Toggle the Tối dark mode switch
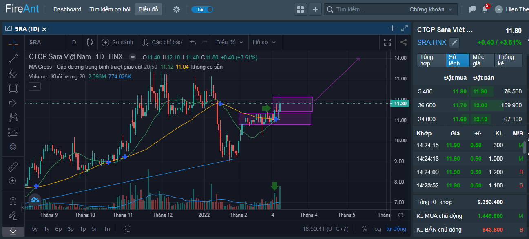Viewport: 529px width, 239px height. coord(202,9)
